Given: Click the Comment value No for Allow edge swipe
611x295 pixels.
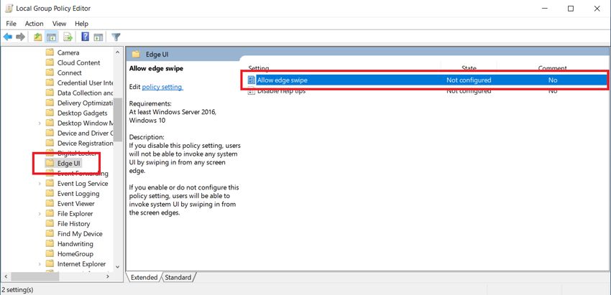Looking at the screenshot, I should [x=553, y=80].
